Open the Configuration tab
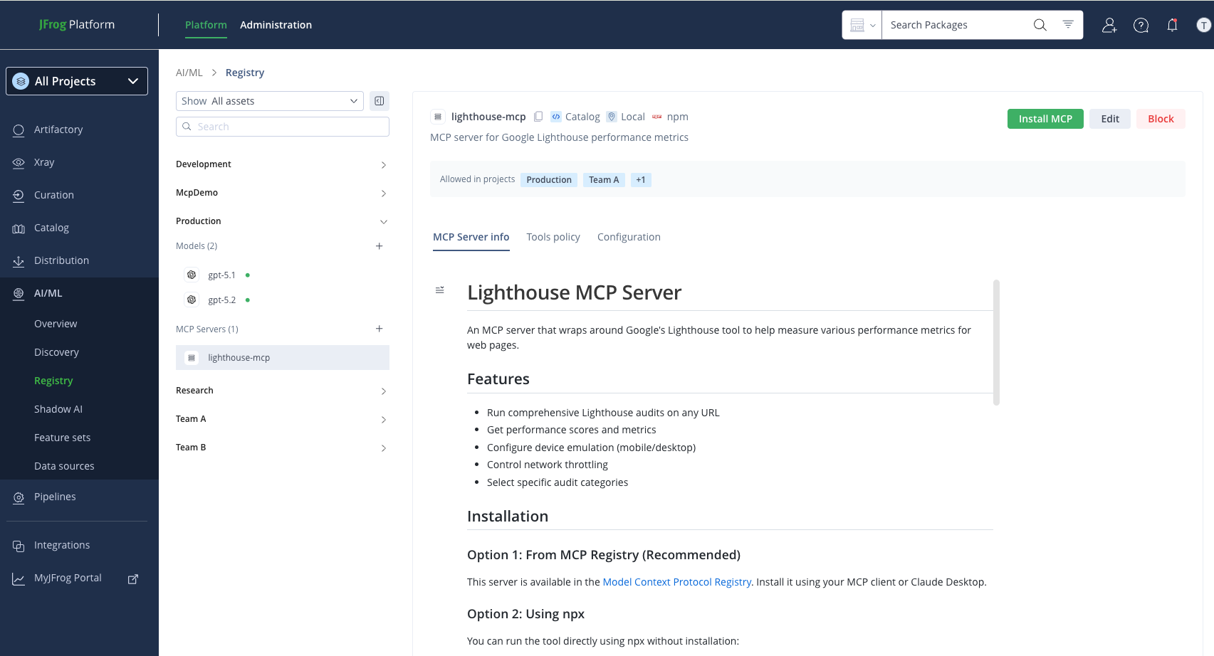 click(x=629, y=237)
